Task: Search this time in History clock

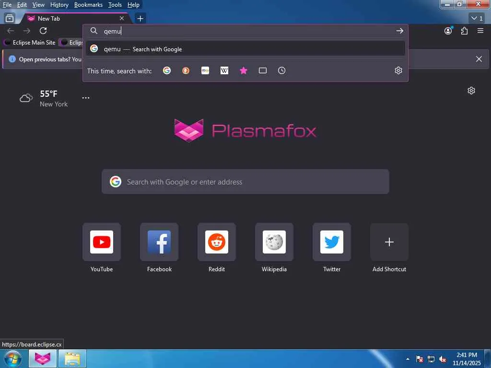Action: (282, 70)
